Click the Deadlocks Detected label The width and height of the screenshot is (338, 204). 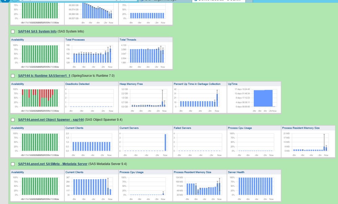coord(77,84)
